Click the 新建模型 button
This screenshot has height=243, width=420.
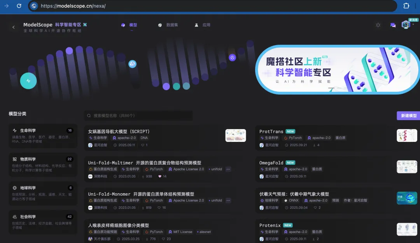[x=408, y=116]
